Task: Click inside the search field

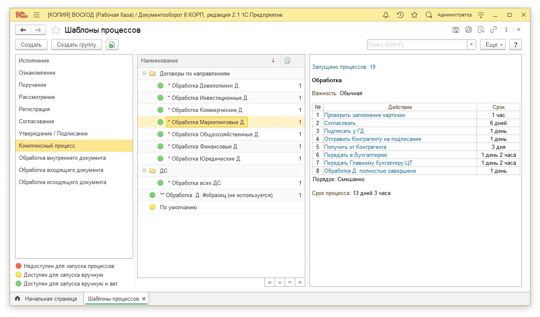Action: [417, 45]
